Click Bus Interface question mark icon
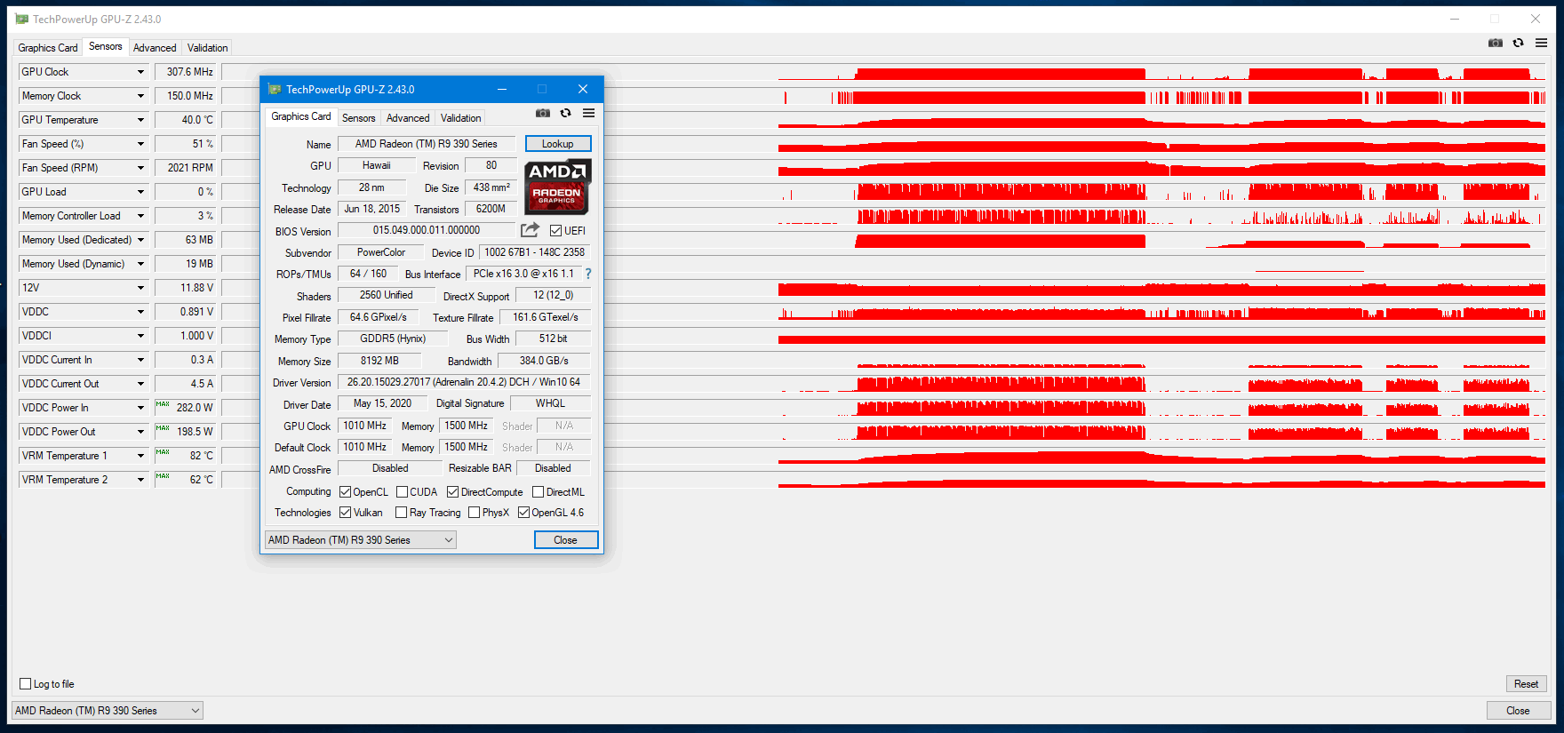This screenshot has width=1564, height=733. click(587, 274)
